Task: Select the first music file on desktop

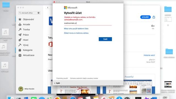Action: pyautogui.click(x=5, y=32)
